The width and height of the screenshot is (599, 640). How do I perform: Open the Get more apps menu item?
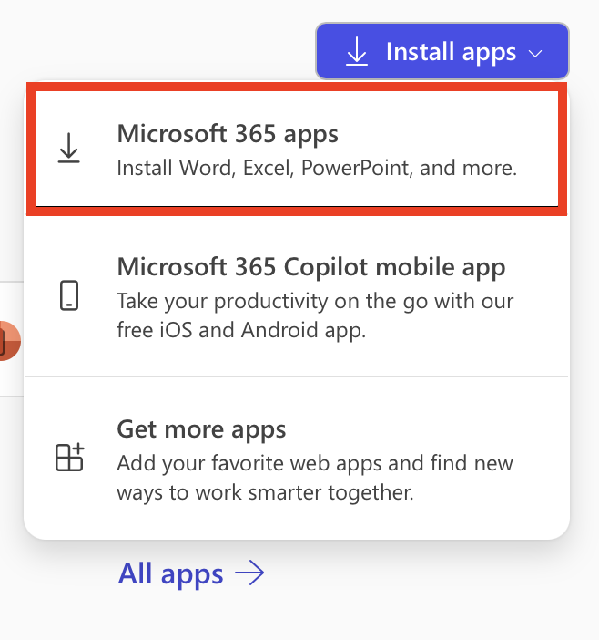point(297,459)
